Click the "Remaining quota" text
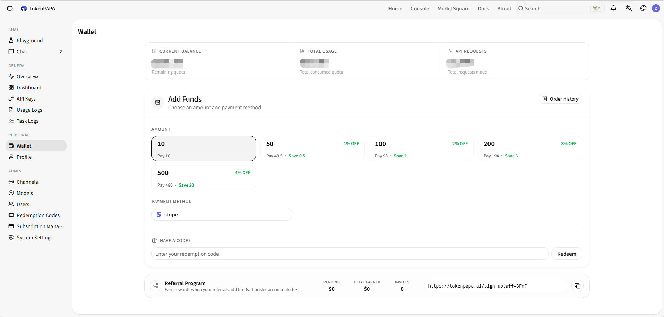 click(x=168, y=72)
